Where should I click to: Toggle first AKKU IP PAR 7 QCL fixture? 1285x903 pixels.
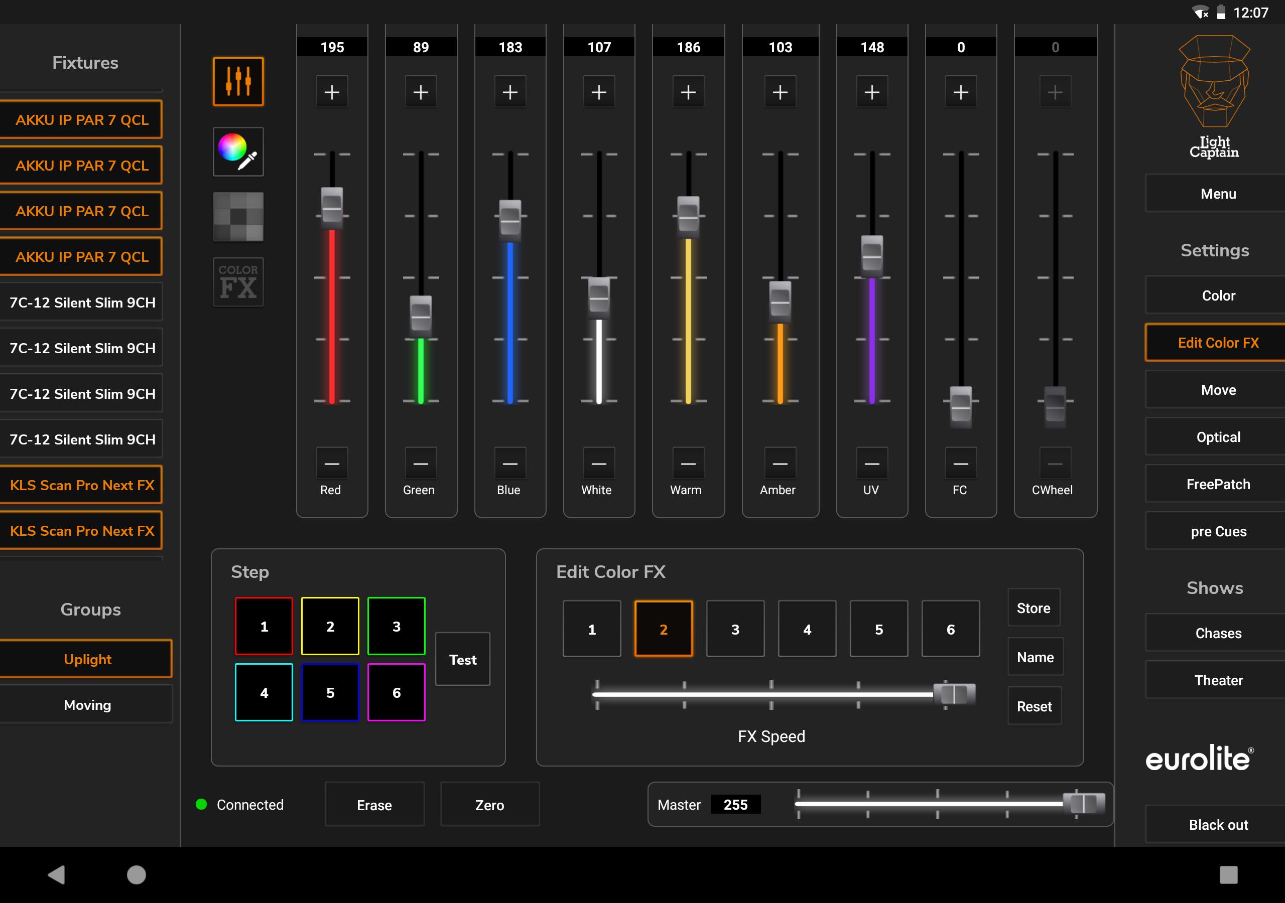pyautogui.click(x=81, y=120)
